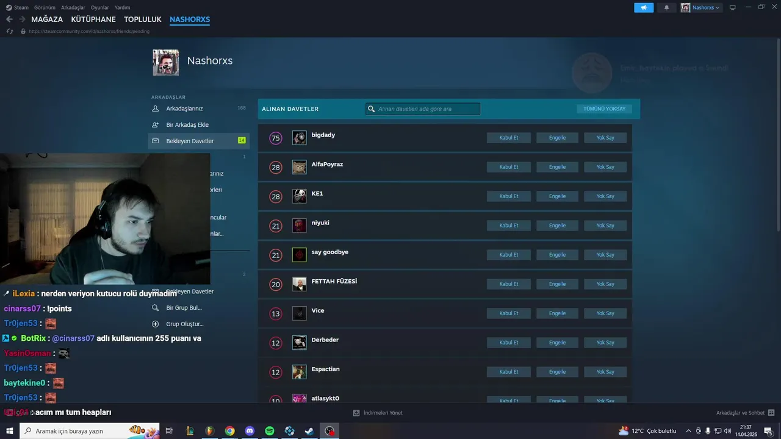Image resolution: width=781 pixels, height=439 pixels.
Task: Open the Görünüm menu
Action: click(45, 7)
